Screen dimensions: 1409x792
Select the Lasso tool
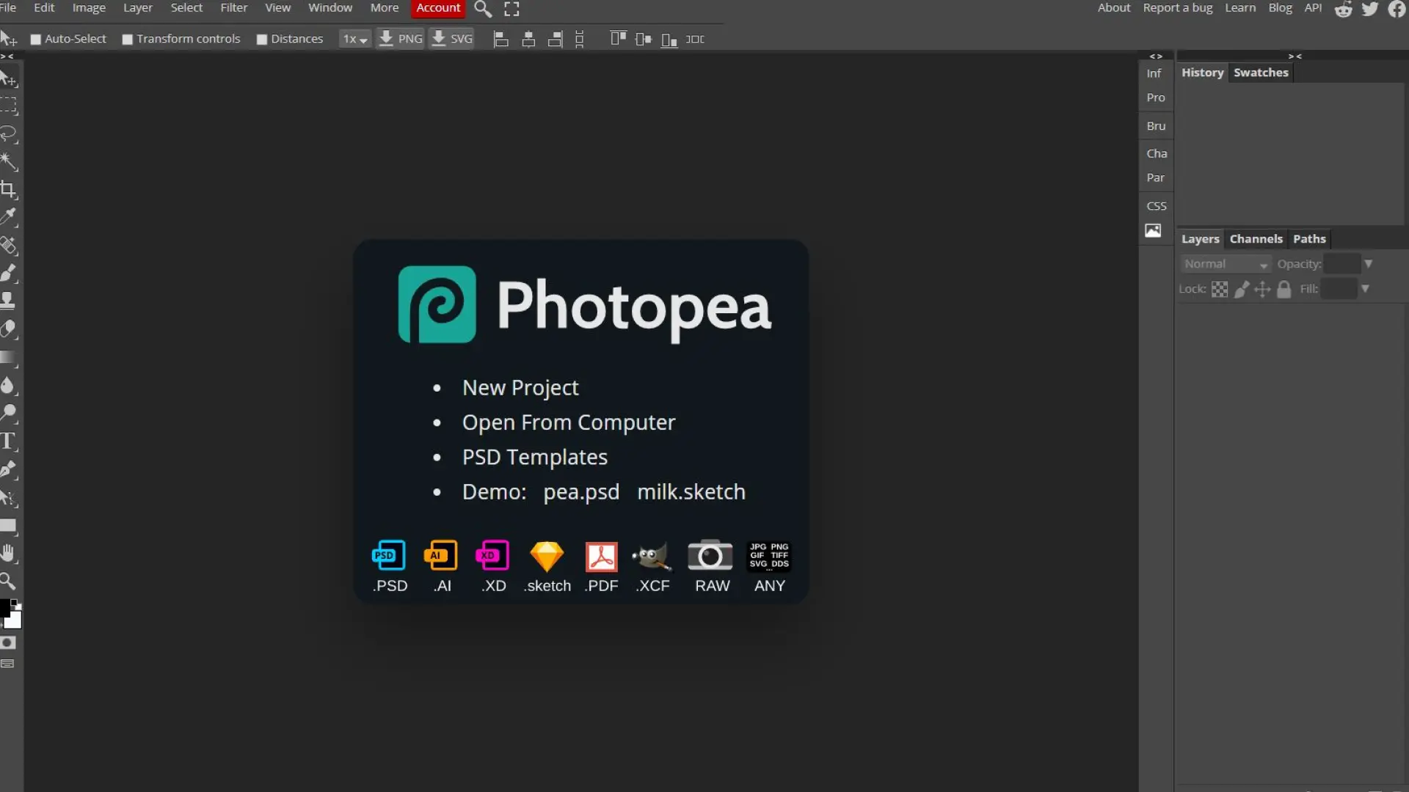point(9,134)
